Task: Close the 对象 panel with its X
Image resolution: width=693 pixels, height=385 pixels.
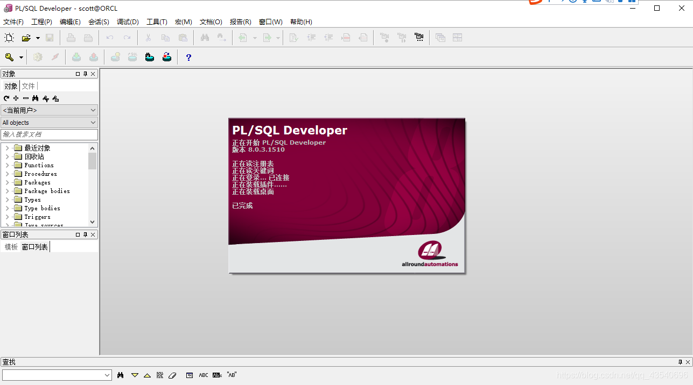Action: tap(93, 74)
